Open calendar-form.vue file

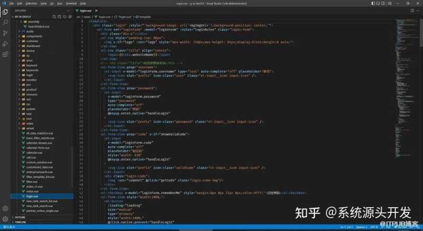(x=38, y=148)
